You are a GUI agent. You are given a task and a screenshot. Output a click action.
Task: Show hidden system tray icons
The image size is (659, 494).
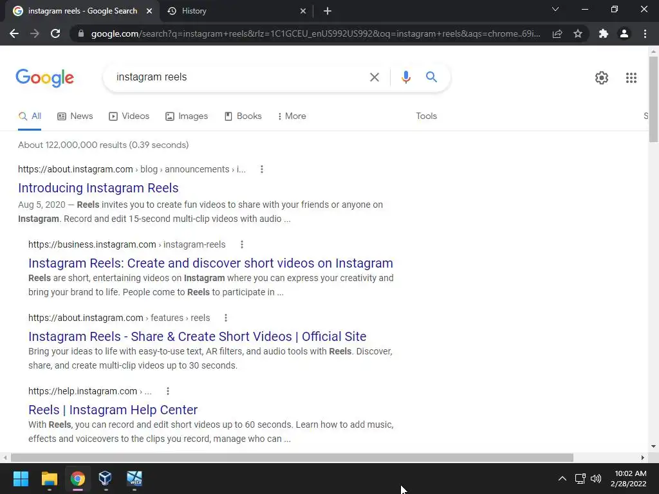pyautogui.click(x=562, y=479)
